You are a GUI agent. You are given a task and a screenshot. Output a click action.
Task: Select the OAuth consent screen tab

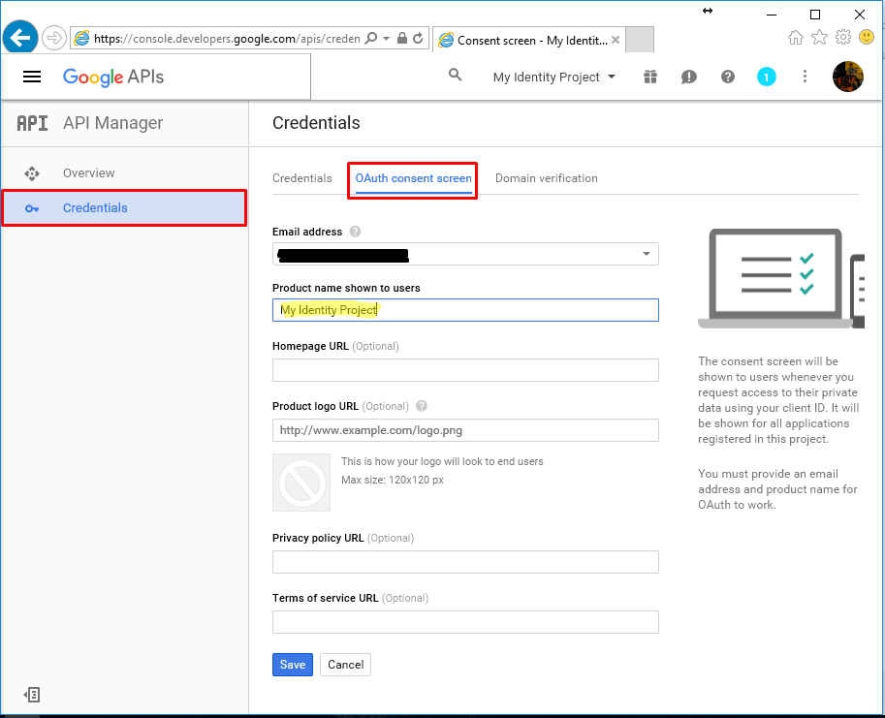click(413, 178)
